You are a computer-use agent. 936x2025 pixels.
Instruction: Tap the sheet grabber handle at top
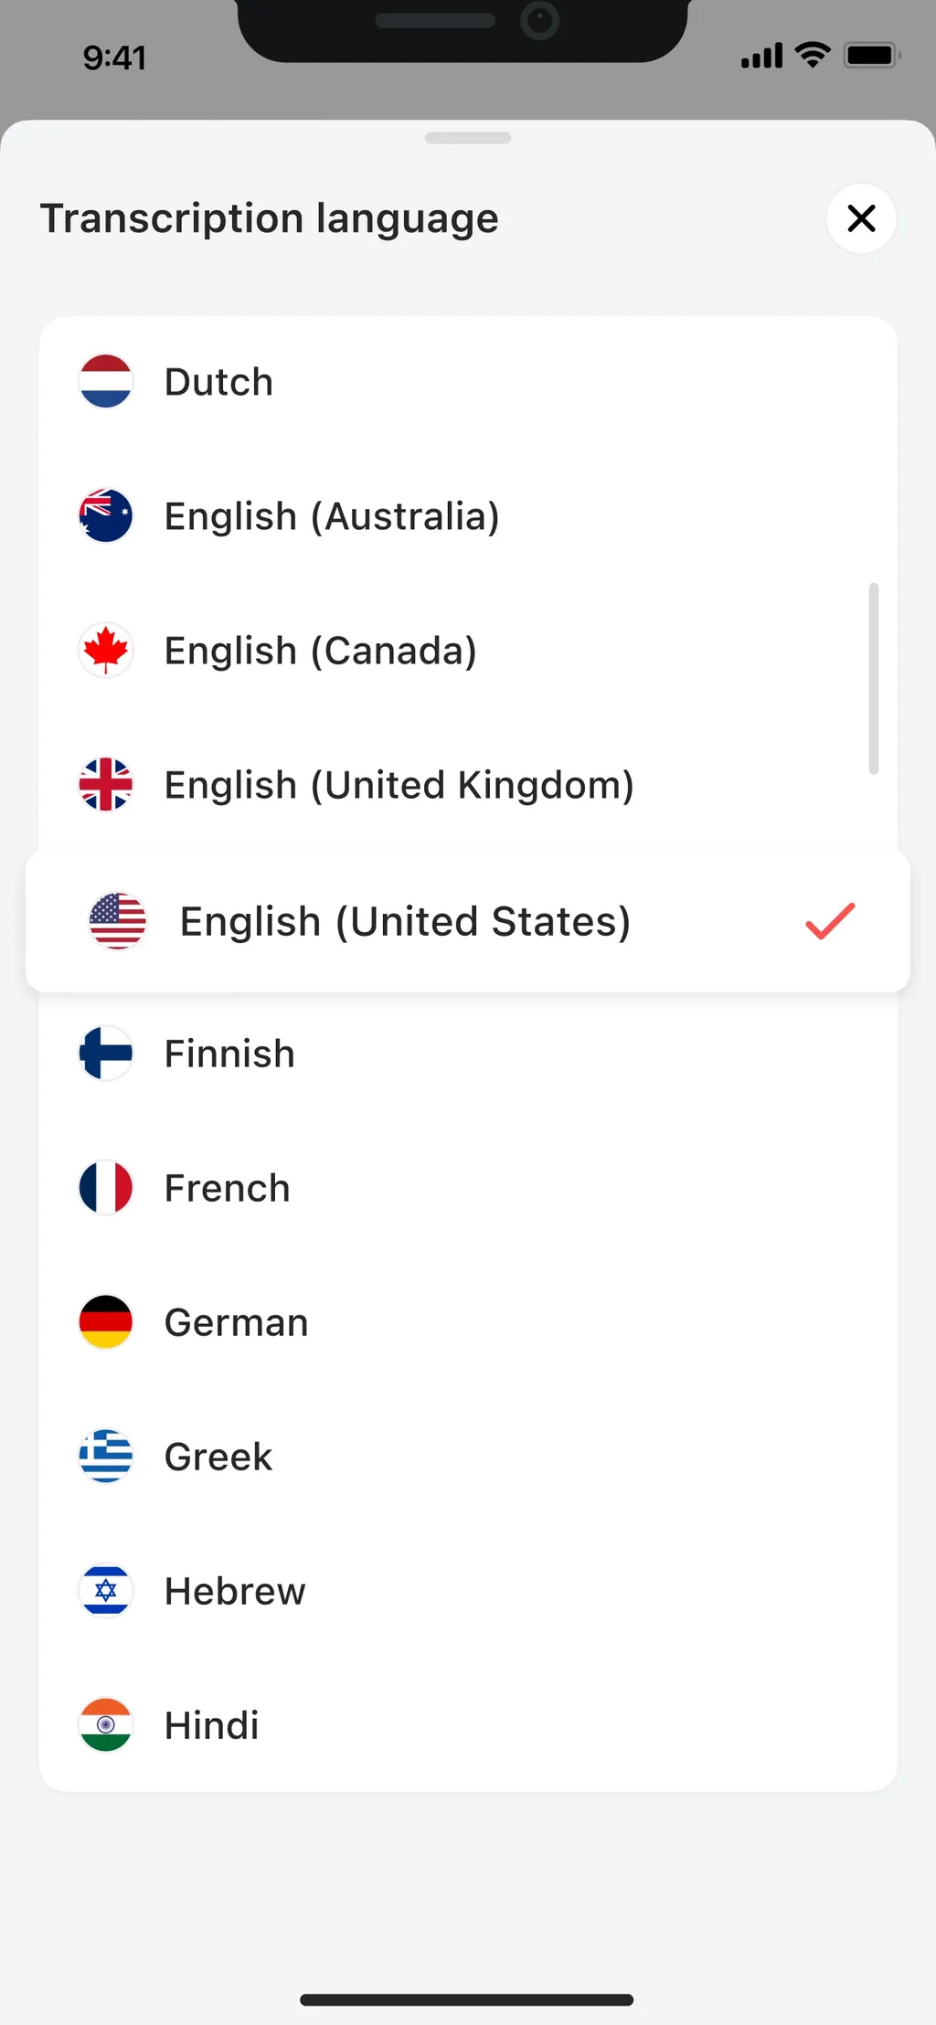[x=468, y=138]
